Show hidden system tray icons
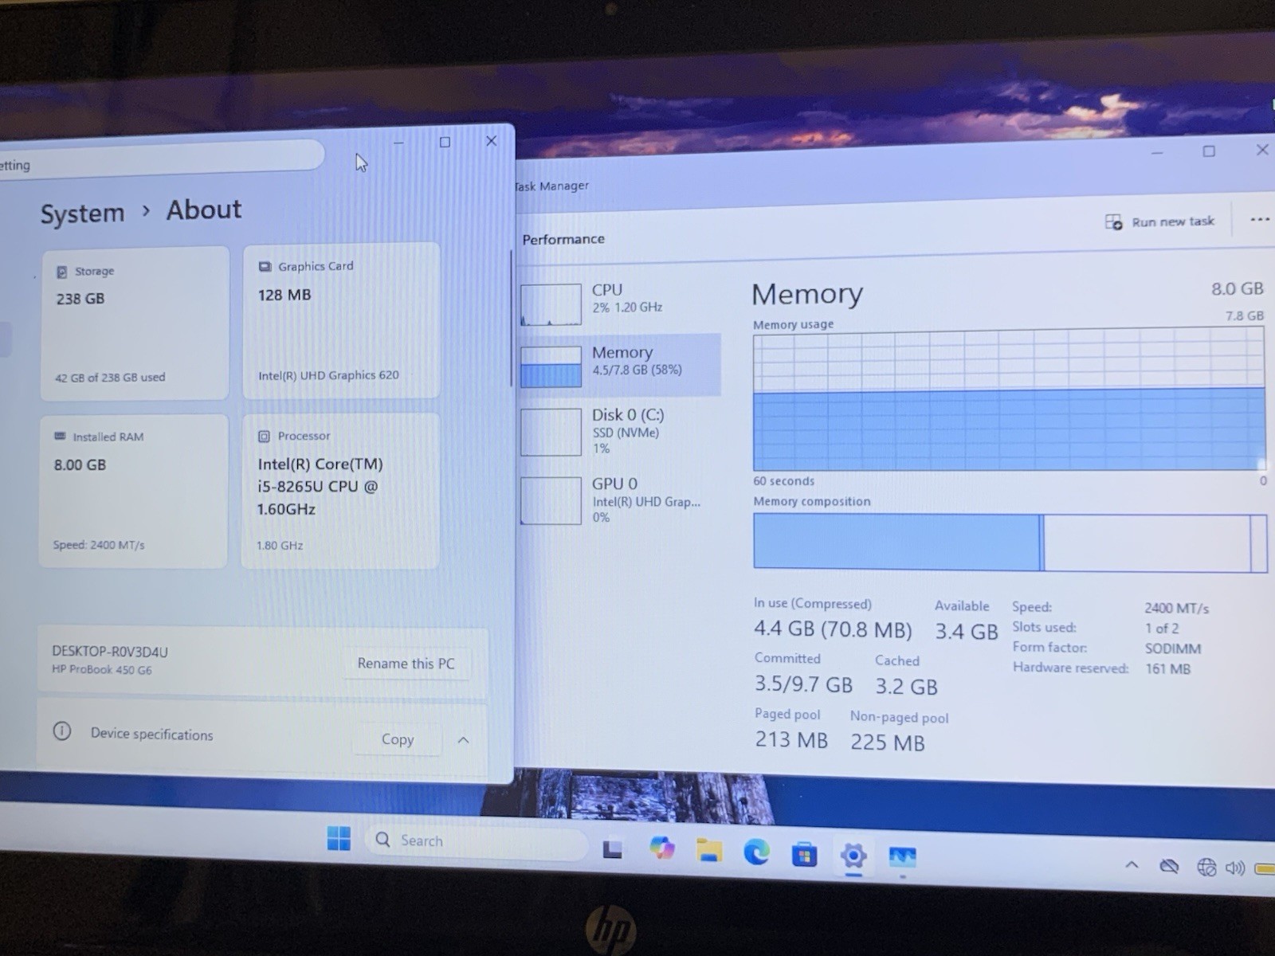 (1132, 864)
